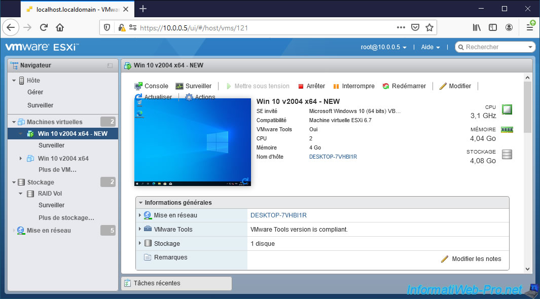Screen dimensions: 540x299
Task: Go to Firefox home page
Action: pyautogui.click(x=60, y=27)
